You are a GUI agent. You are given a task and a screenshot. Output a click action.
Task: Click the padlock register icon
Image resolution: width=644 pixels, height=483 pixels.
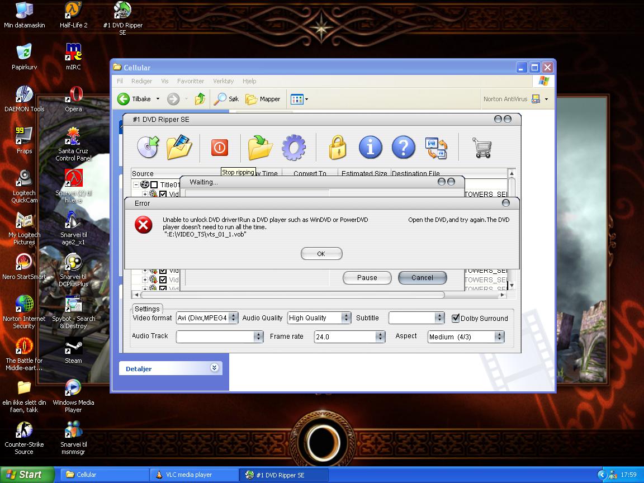[338, 148]
